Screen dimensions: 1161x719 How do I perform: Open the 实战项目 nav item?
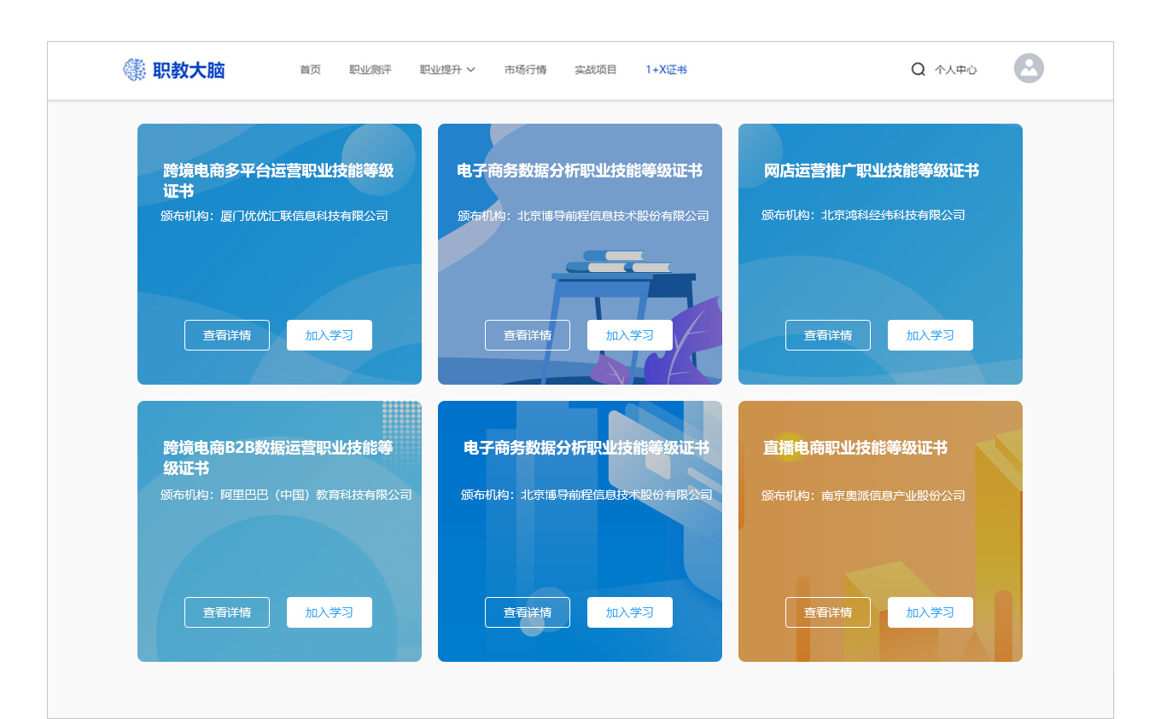click(x=595, y=70)
